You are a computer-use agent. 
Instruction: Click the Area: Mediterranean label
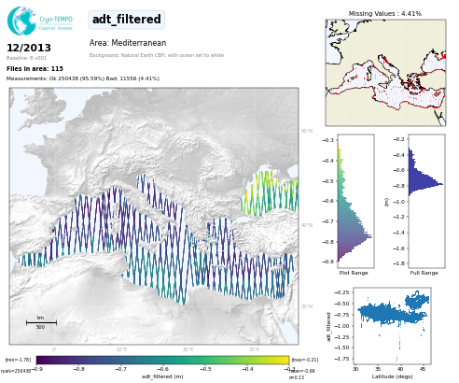(x=128, y=43)
